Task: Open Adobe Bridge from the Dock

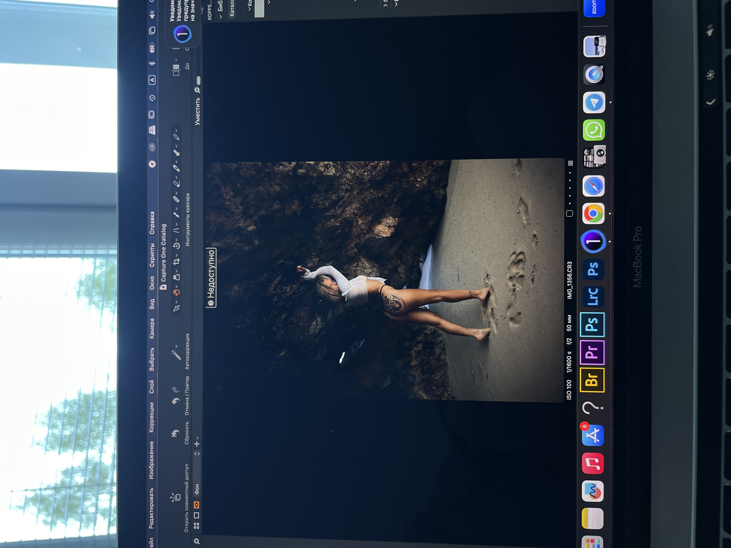Action: click(x=592, y=380)
